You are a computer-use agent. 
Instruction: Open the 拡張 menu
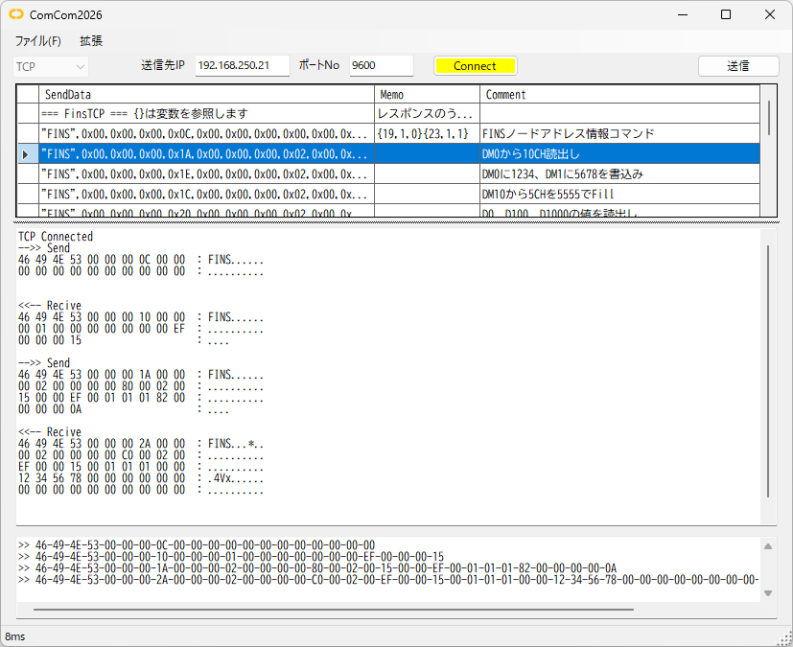[x=91, y=41]
